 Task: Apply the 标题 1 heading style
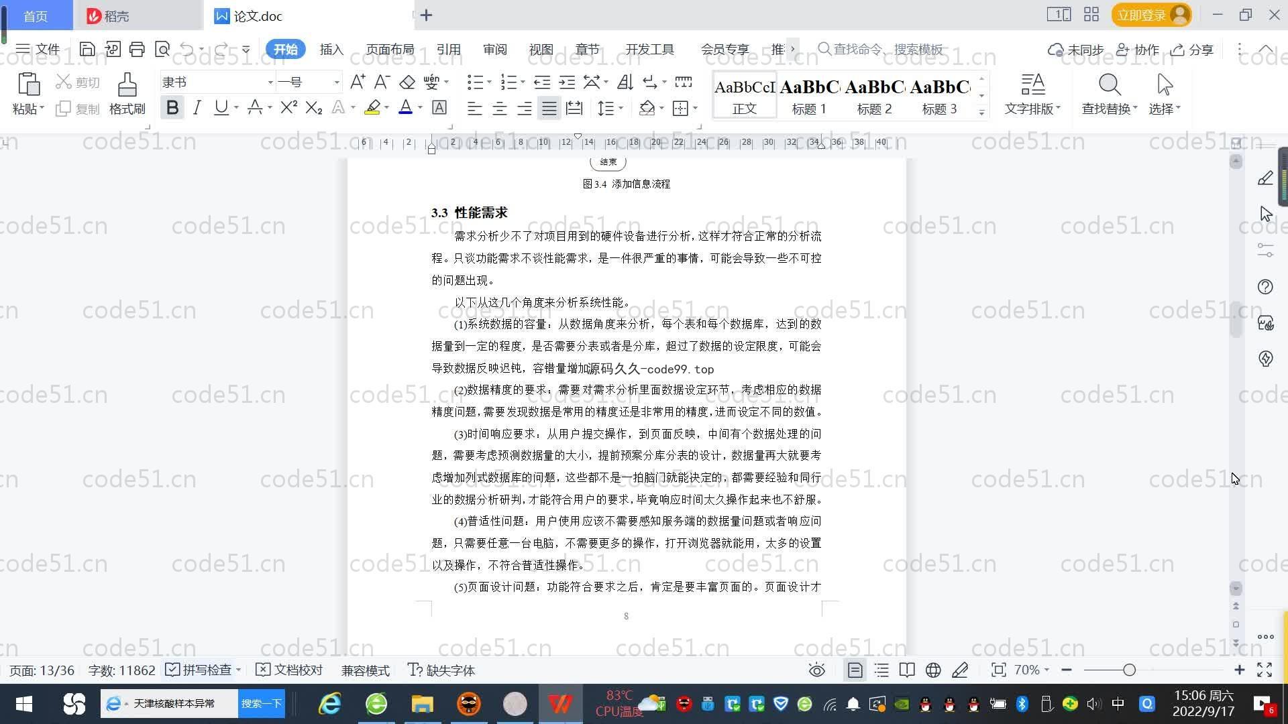pos(809,96)
